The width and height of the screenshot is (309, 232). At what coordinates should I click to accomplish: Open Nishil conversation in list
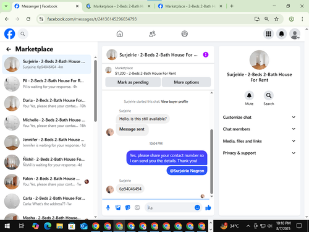[46, 162]
